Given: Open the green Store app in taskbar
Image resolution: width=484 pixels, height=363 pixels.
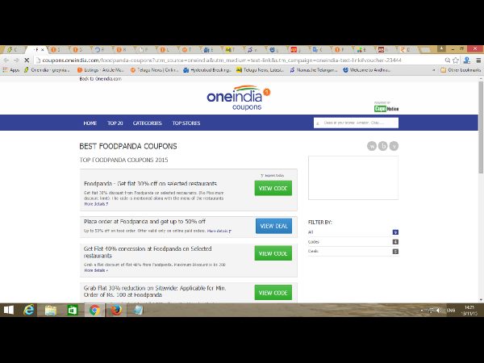Looking at the screenshot, I should (x=72, y=310).
